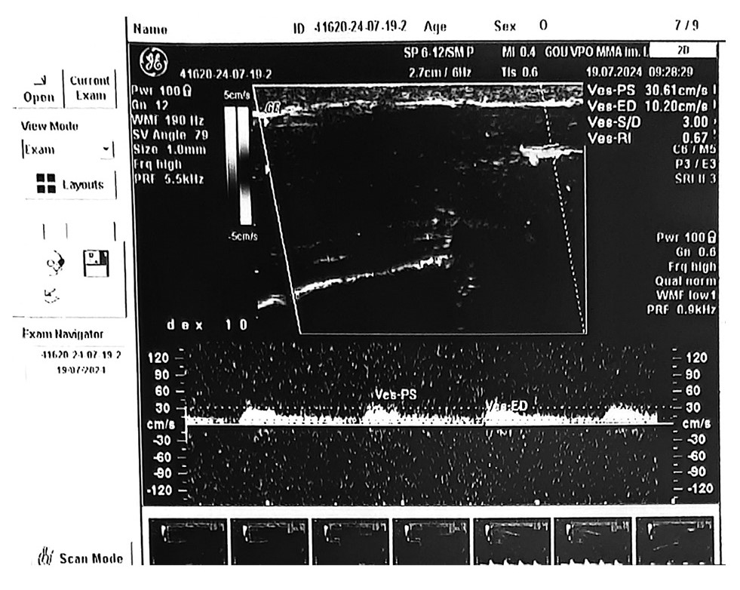Click the icon left of the save icon
This screenshot has width=740, height=590.
[54, 263]
